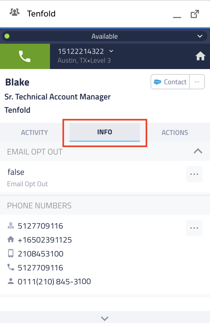Click the green phone dial icon
210x323 pixels.
(25, 56)
